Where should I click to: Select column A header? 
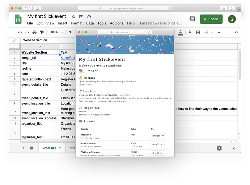tap(40, 47)
